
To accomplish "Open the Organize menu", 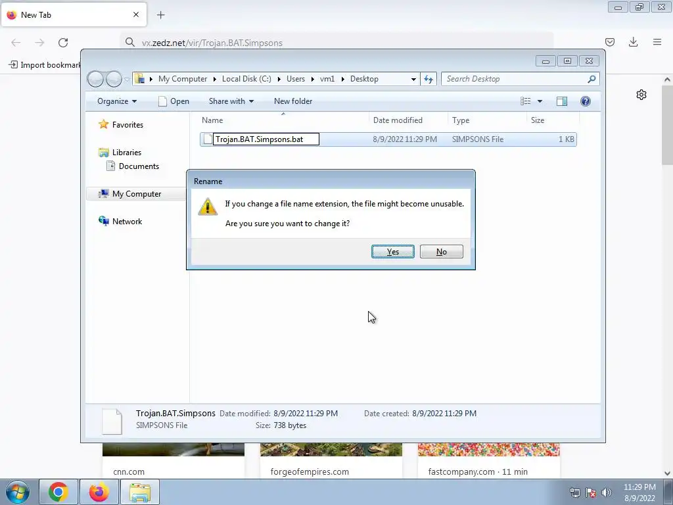I will (x=117, y=101).
